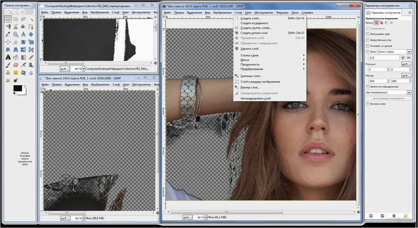
Task: Open px unit dropdown in the 105.0 window
Action: pyautogui.click(x=187, y=217)
